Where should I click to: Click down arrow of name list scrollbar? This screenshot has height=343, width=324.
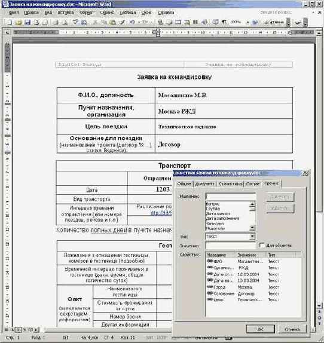[x=252, y=228]
